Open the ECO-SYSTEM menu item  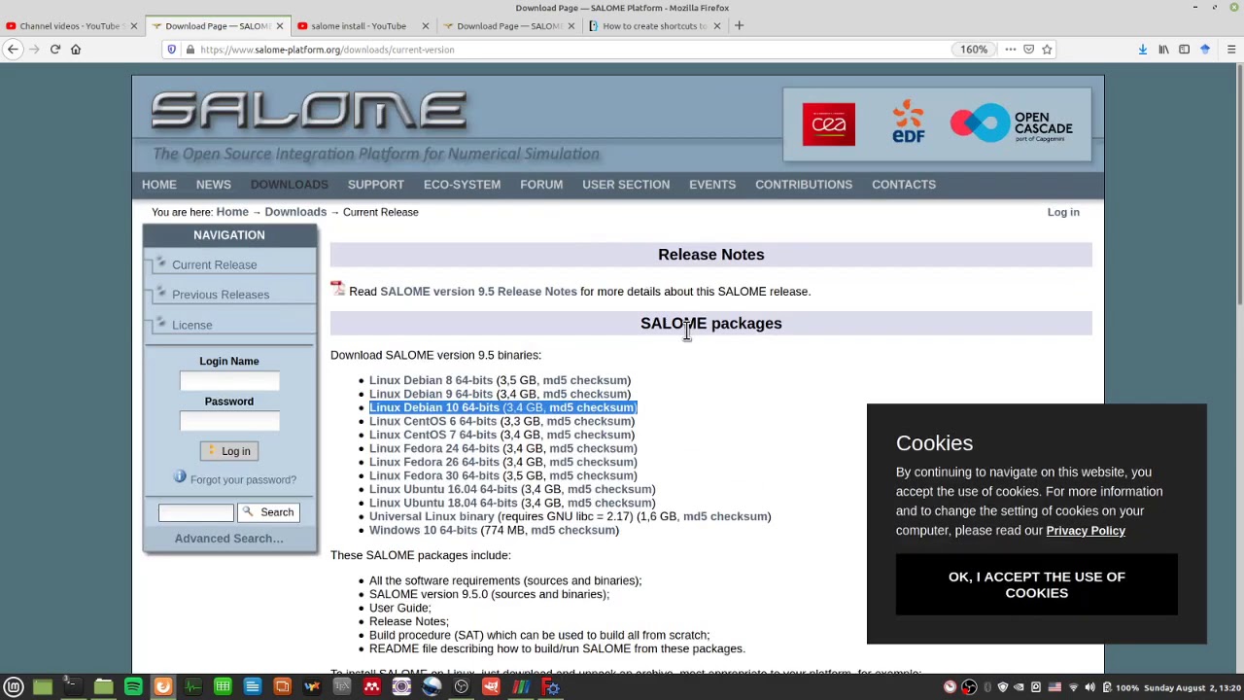(463, 185)
